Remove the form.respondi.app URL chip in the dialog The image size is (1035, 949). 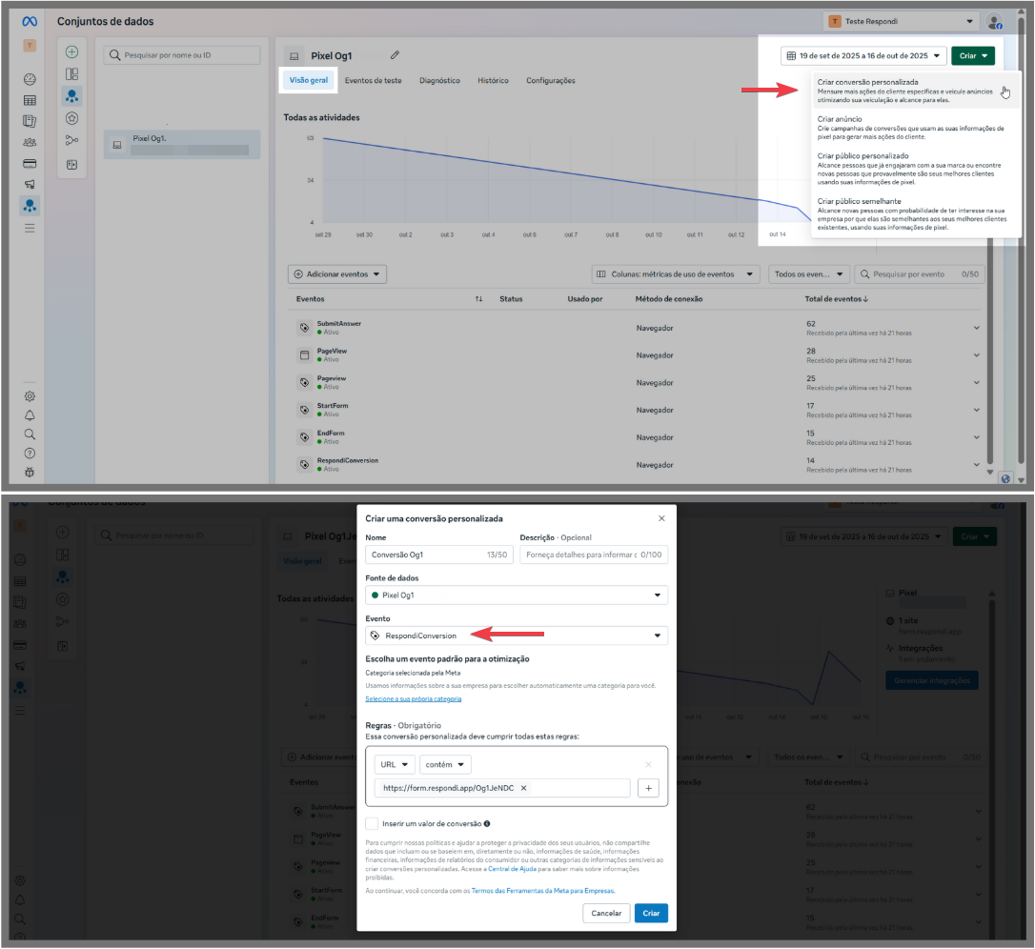pyautogui.click(x=523, y=788)
